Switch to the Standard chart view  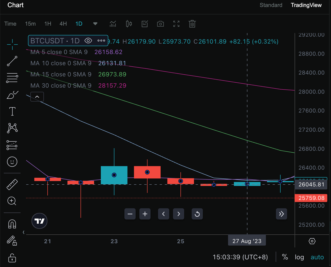(x=271, y=5)
